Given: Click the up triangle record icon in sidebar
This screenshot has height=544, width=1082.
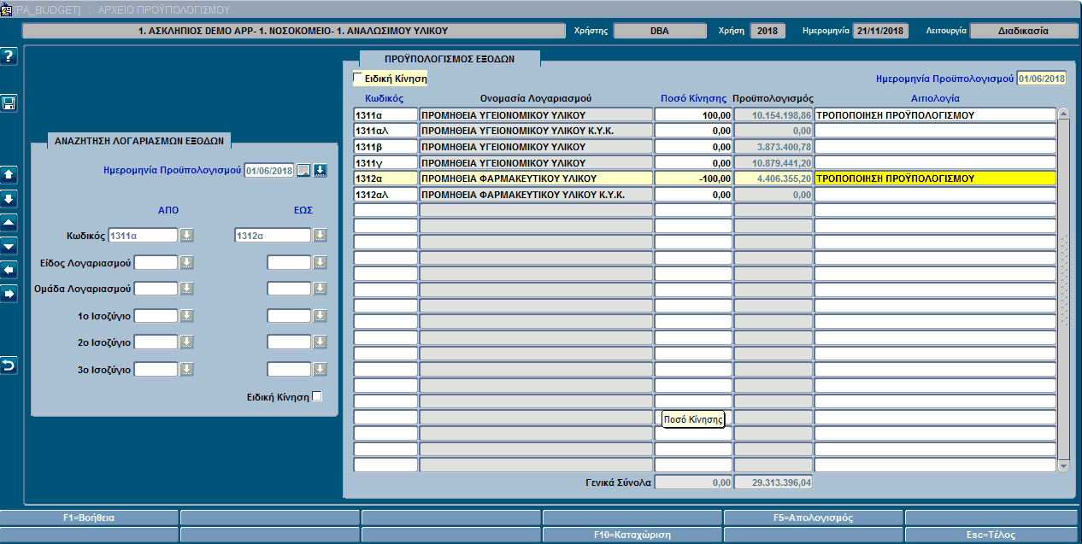Looking at the screenshot, I should pos(9,222).
